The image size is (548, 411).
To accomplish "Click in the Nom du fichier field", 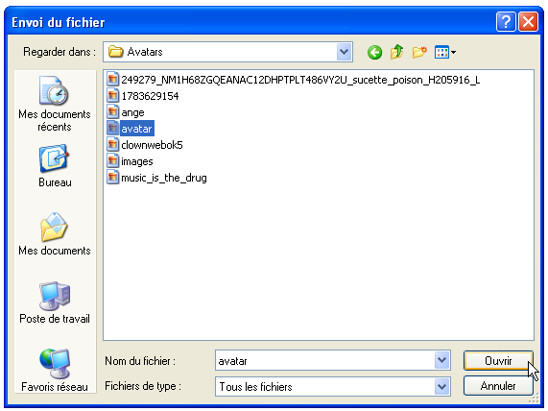I will pyautogui.click(x=325, y=360).
